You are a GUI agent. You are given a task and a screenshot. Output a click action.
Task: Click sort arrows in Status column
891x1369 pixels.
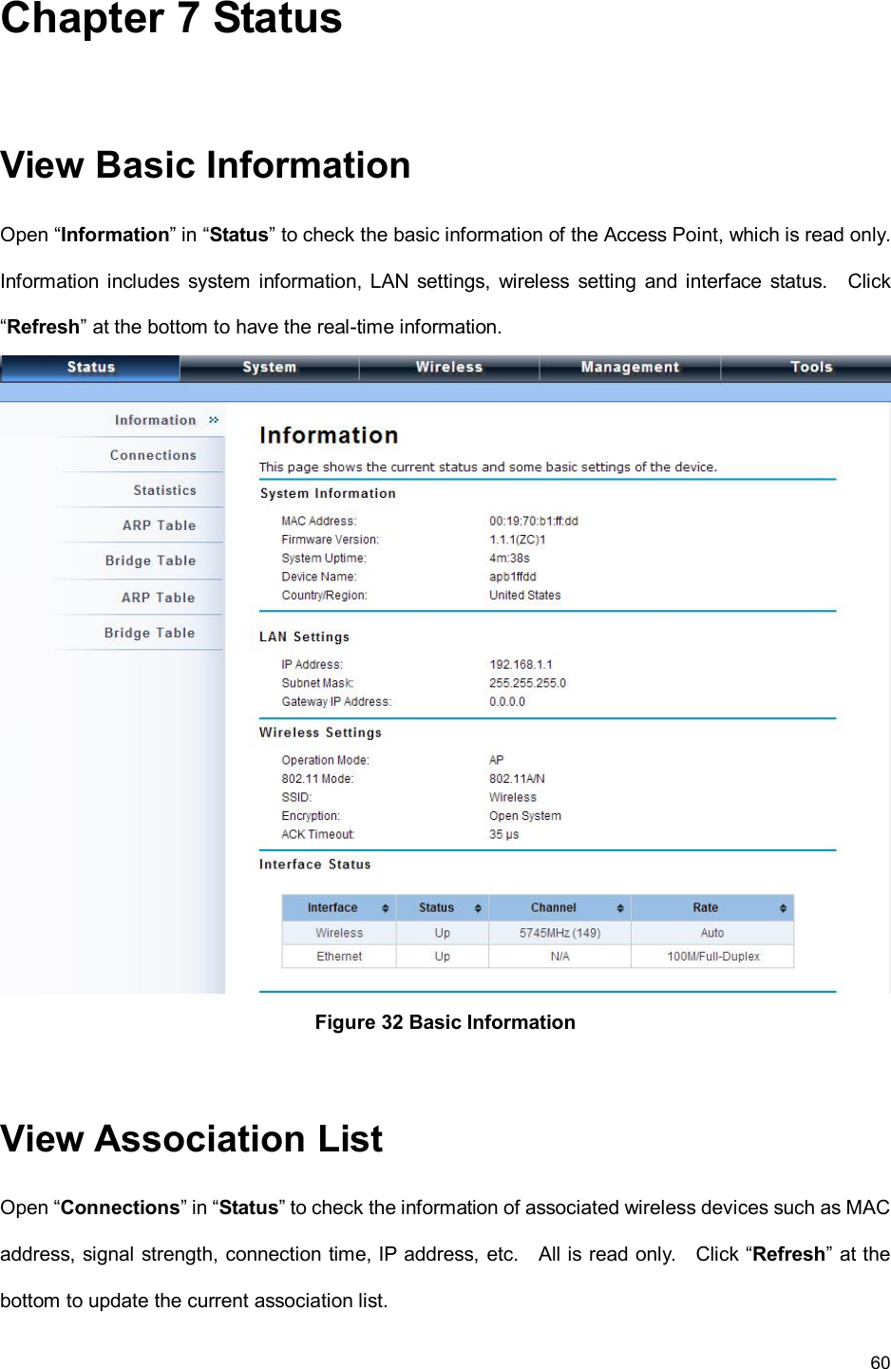(x=478, y=909)
